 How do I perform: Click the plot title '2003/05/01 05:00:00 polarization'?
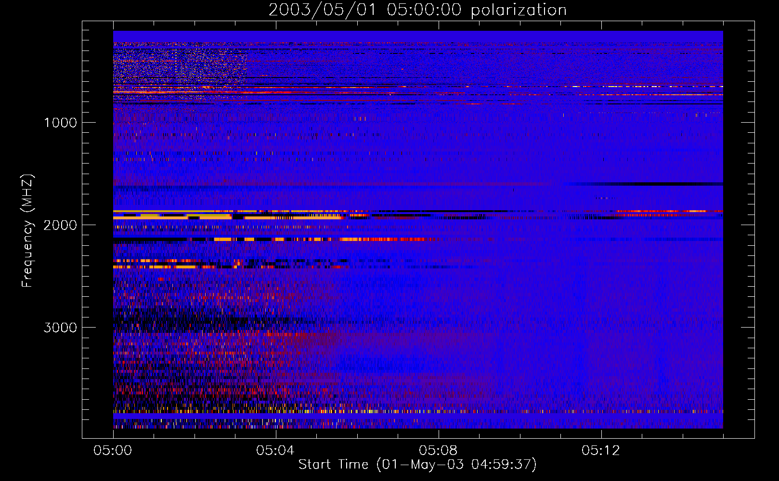click(417, 10)
